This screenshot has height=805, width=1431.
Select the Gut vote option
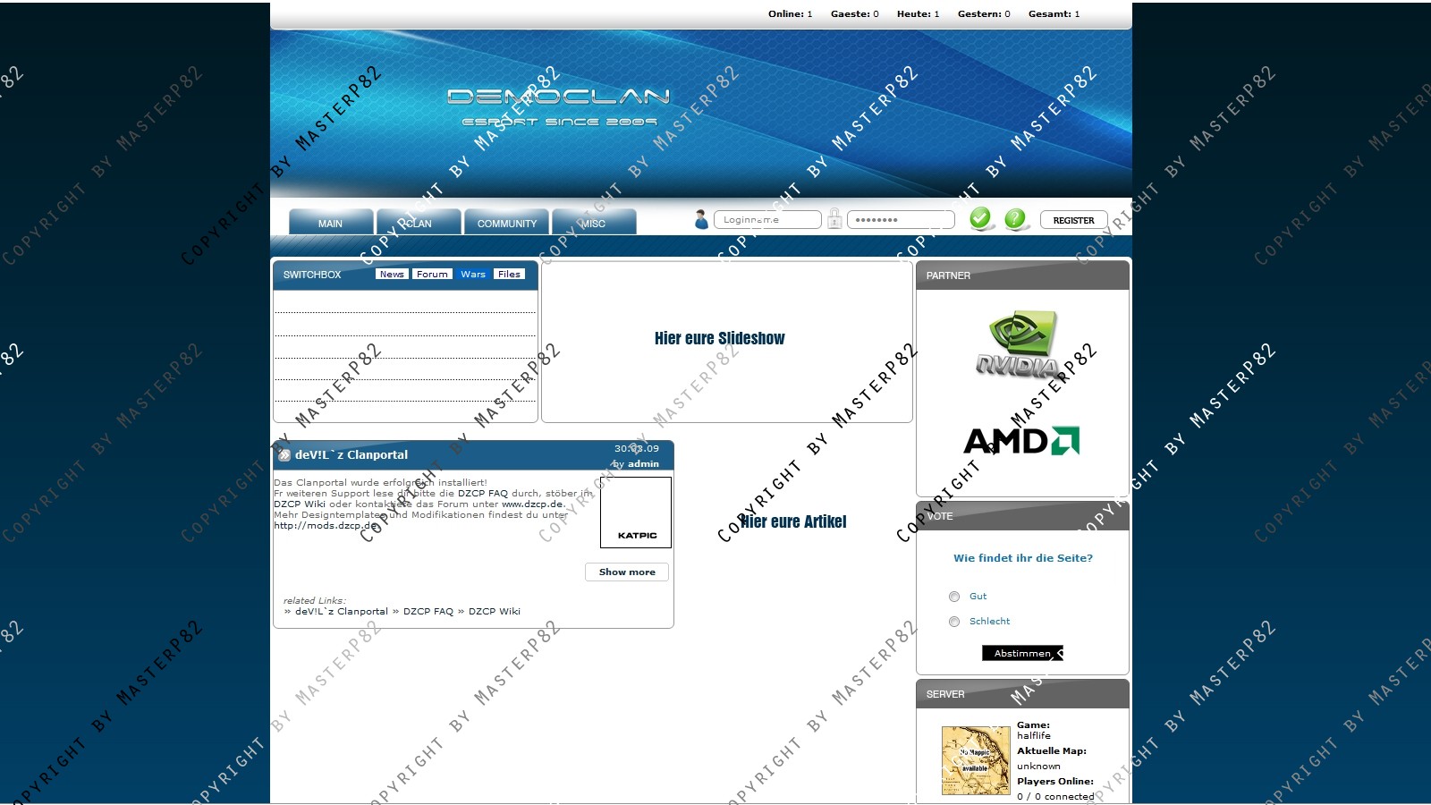[x=954, y=597]
